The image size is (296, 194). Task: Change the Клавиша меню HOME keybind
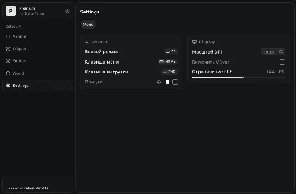168,62
